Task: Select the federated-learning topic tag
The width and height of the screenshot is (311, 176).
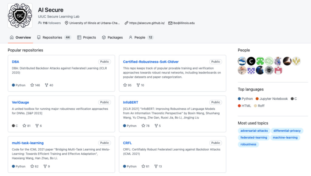Action: coord(254,138)
